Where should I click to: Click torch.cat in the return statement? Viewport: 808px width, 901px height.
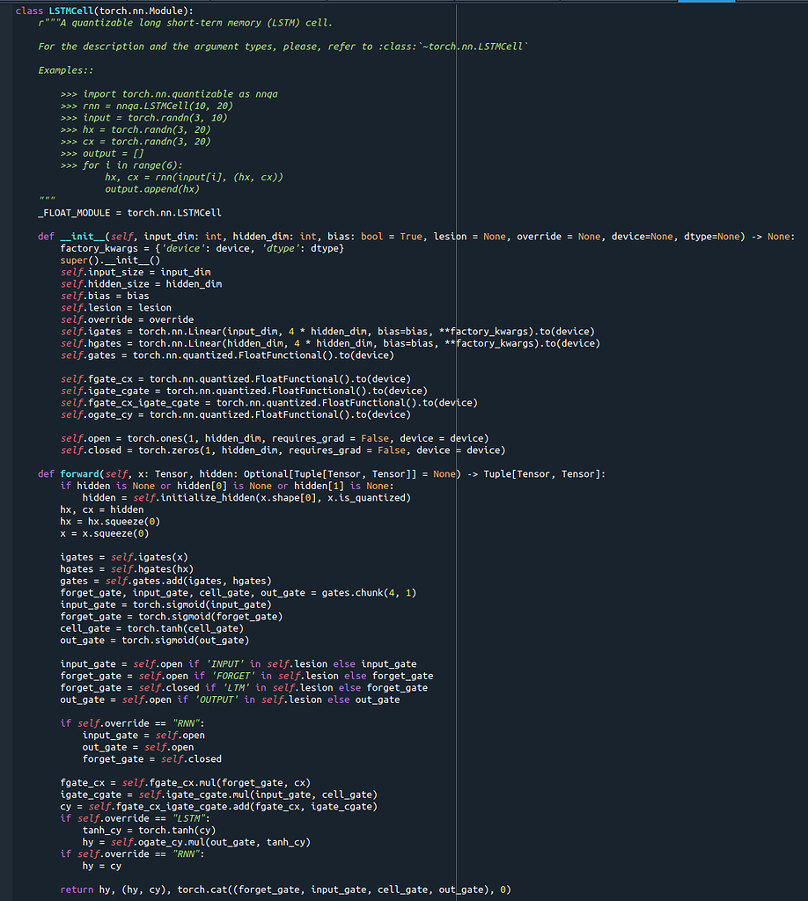pos(200,890)
